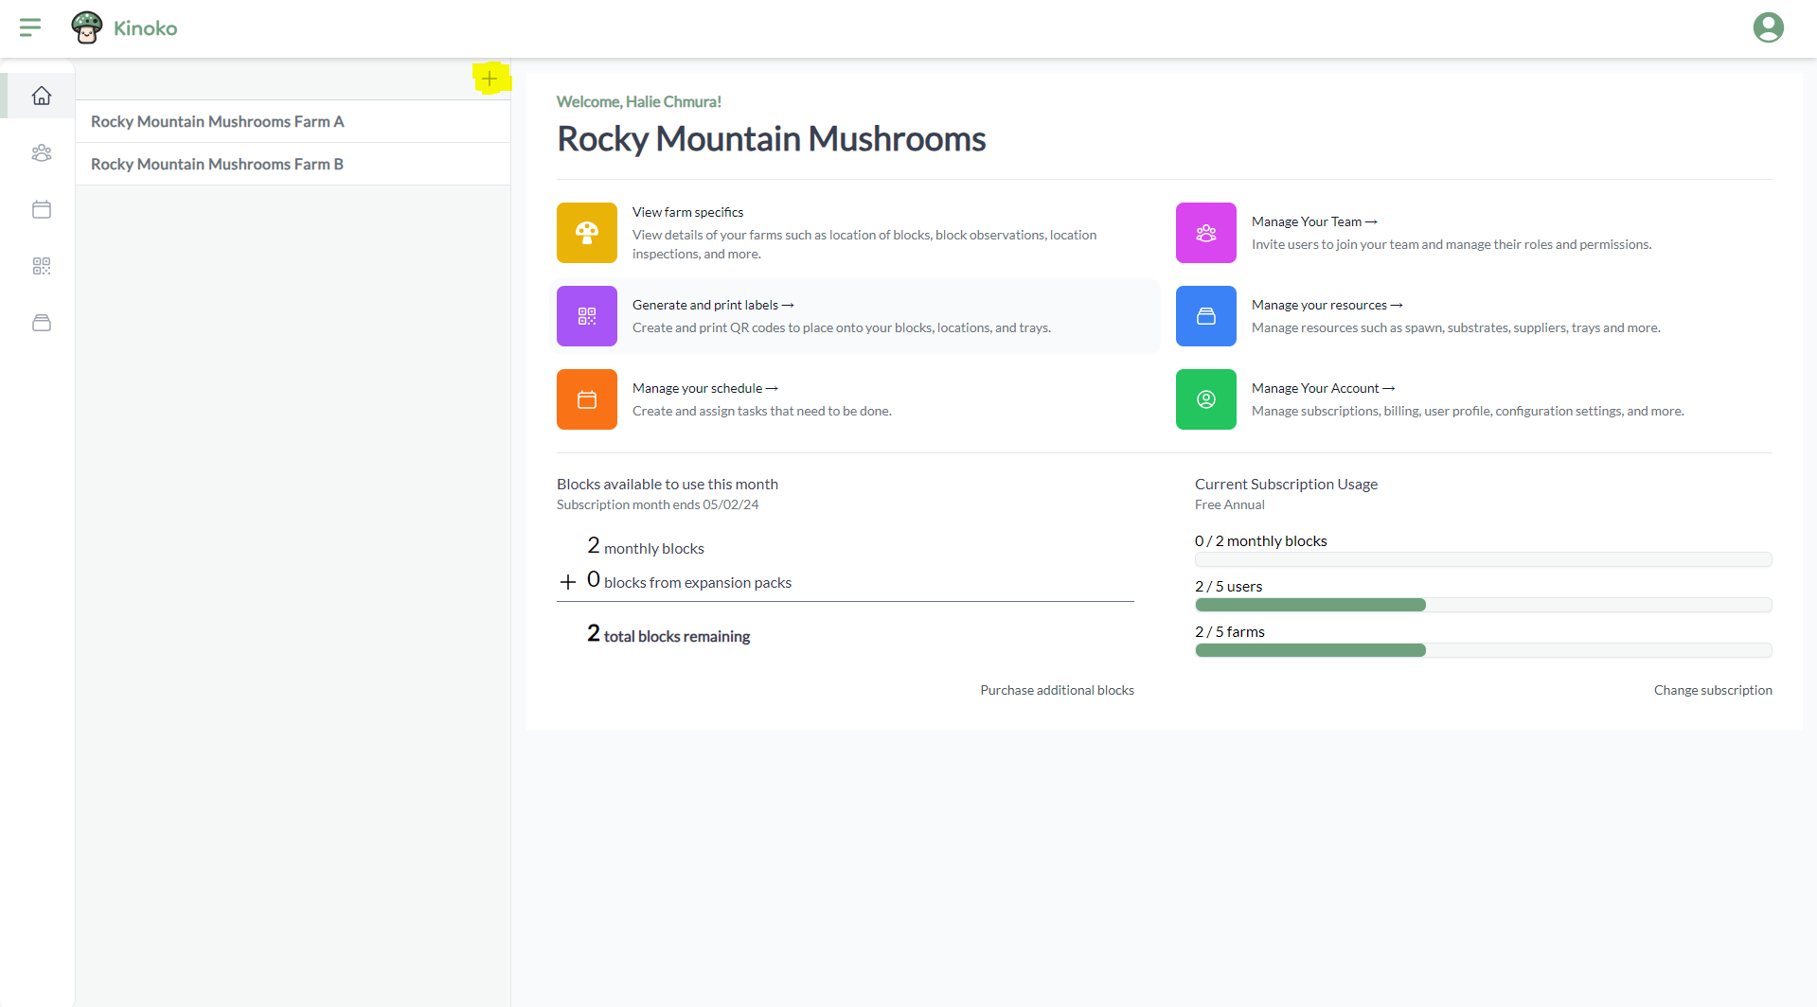1817x1007 pixels.
Task: Click the Kinoko mushroom logo
Action: pos(87,27)
